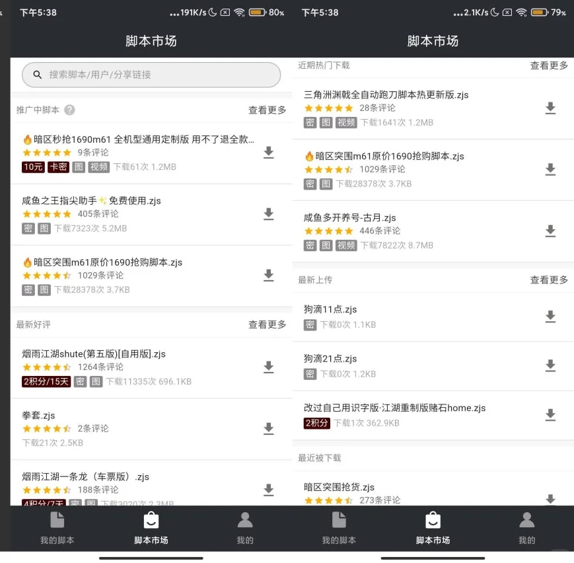Select the 脚本市场 tab
Image resolution: width=574 pixels, height=563 pixels.
point(151,529)
